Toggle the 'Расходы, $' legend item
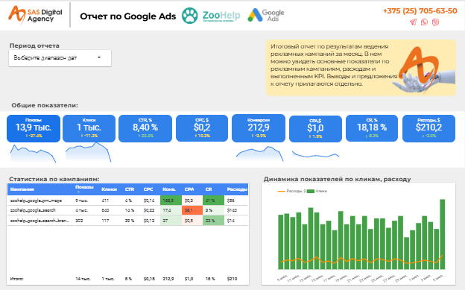Image resolution: width=465 pixels, height=290 pixels. 291,191
